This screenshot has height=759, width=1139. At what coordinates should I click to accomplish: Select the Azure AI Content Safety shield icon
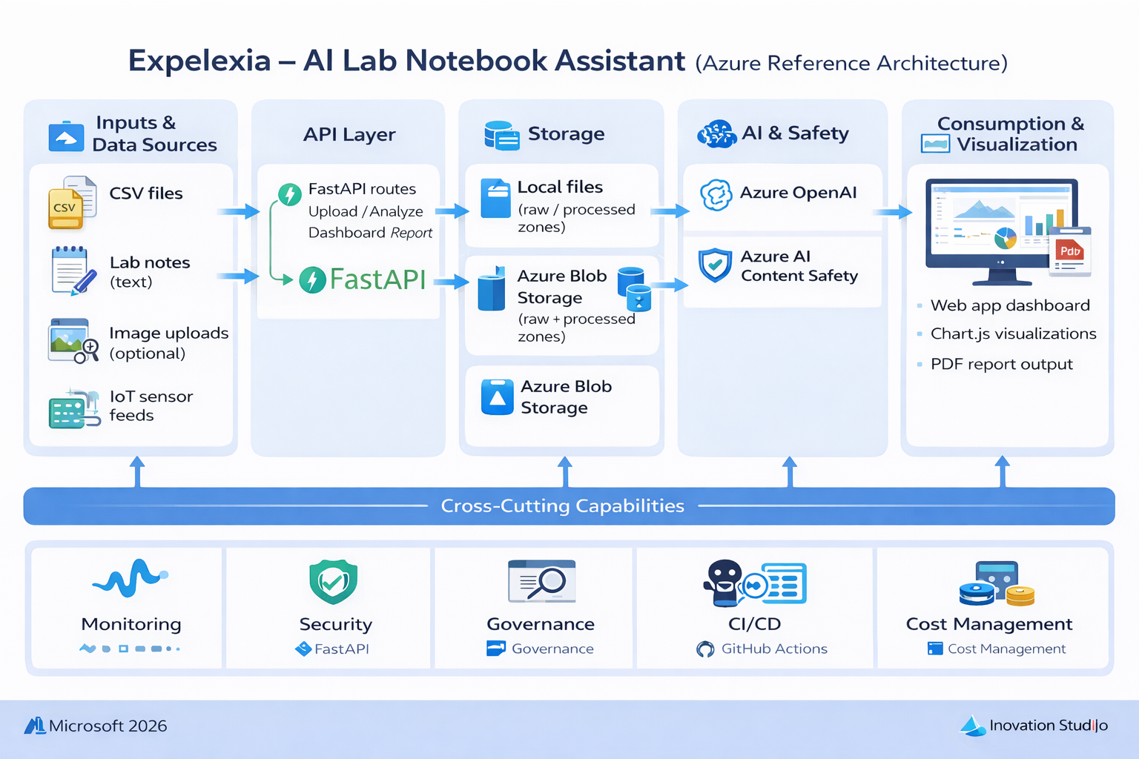point(715,265)
